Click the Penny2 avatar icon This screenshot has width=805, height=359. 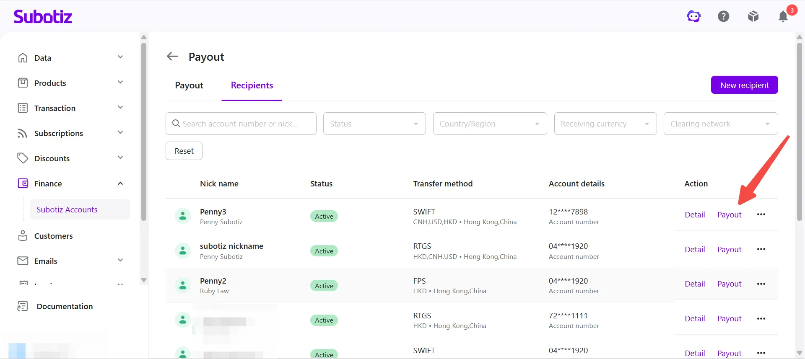[182, 286]
